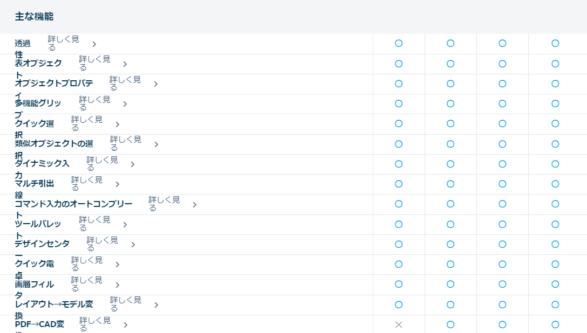Click the arrow next to クイック選択
This screenshot has height=333, width=587.
(x=117, y=124)
